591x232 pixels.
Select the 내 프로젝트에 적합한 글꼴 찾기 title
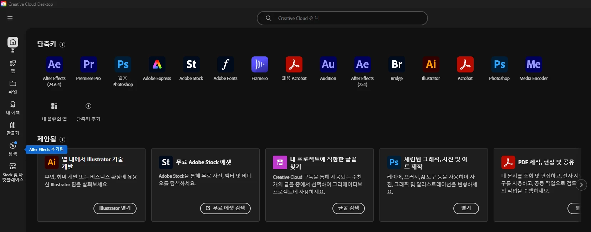(323, 163)
